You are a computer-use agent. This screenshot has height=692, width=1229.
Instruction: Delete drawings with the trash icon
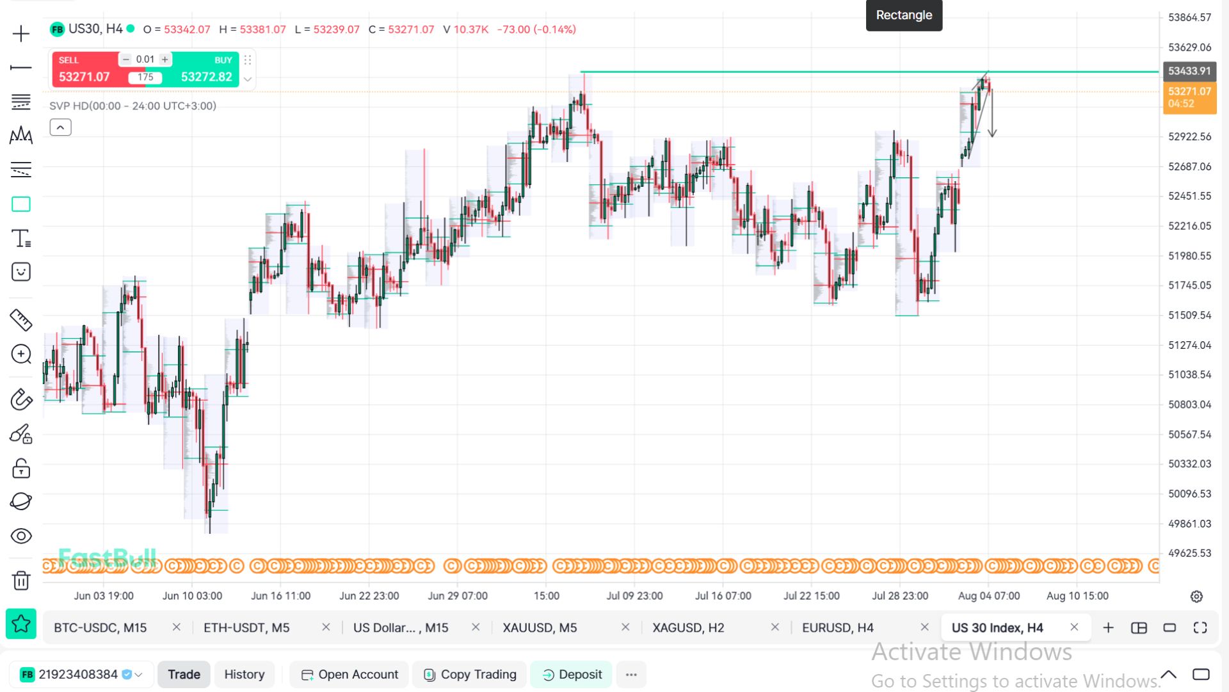[21, 580]
